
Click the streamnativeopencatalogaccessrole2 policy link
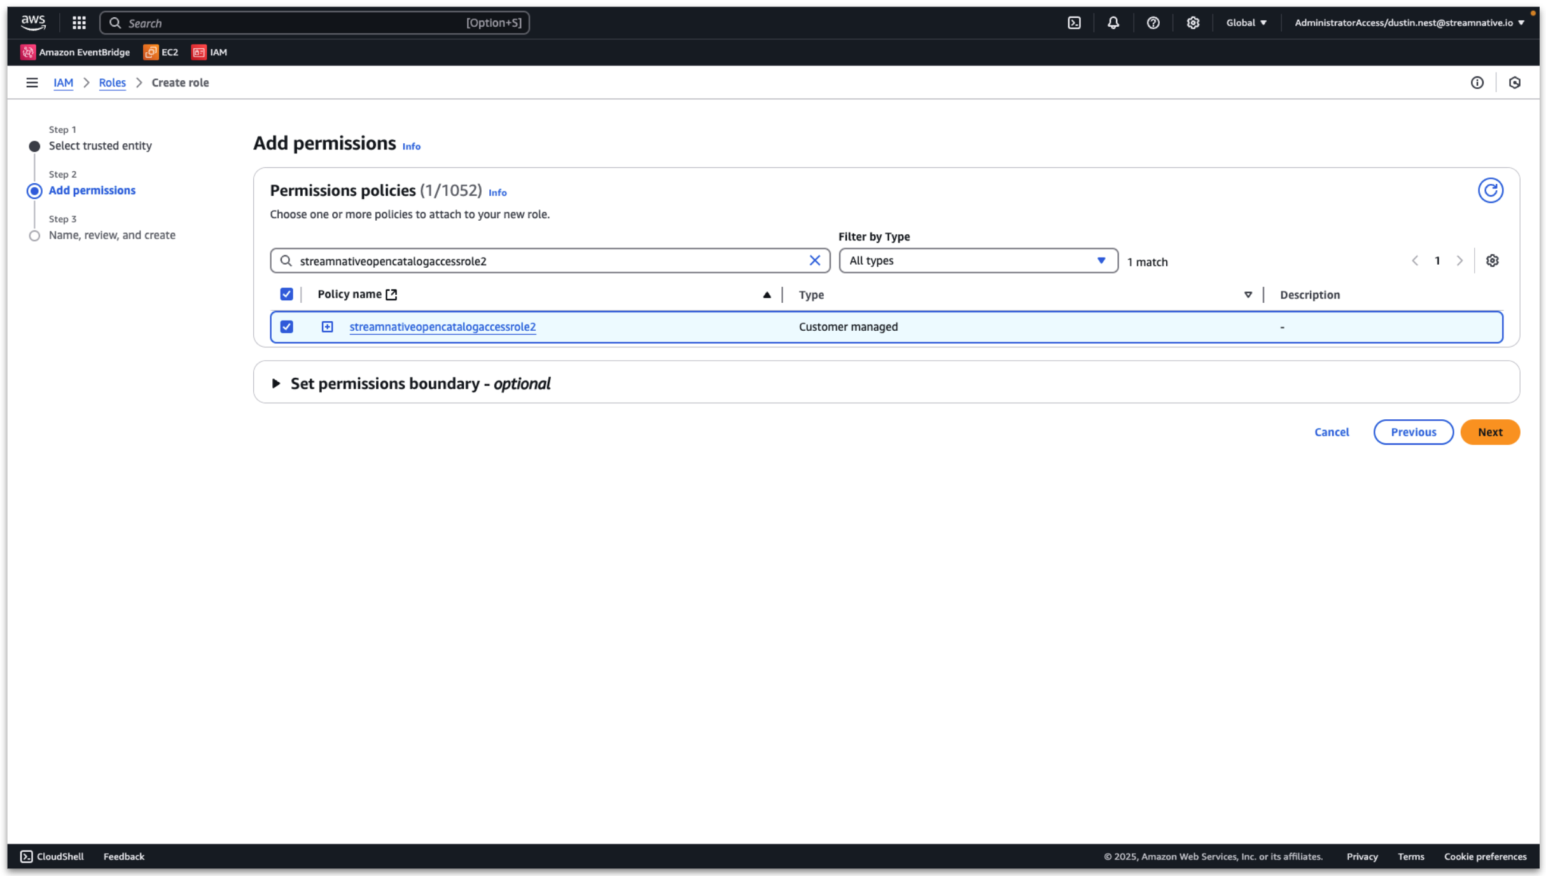tap(443, 326)
